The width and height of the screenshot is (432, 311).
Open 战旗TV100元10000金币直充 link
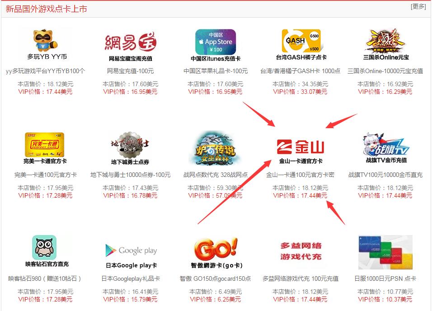pos(385,175)
